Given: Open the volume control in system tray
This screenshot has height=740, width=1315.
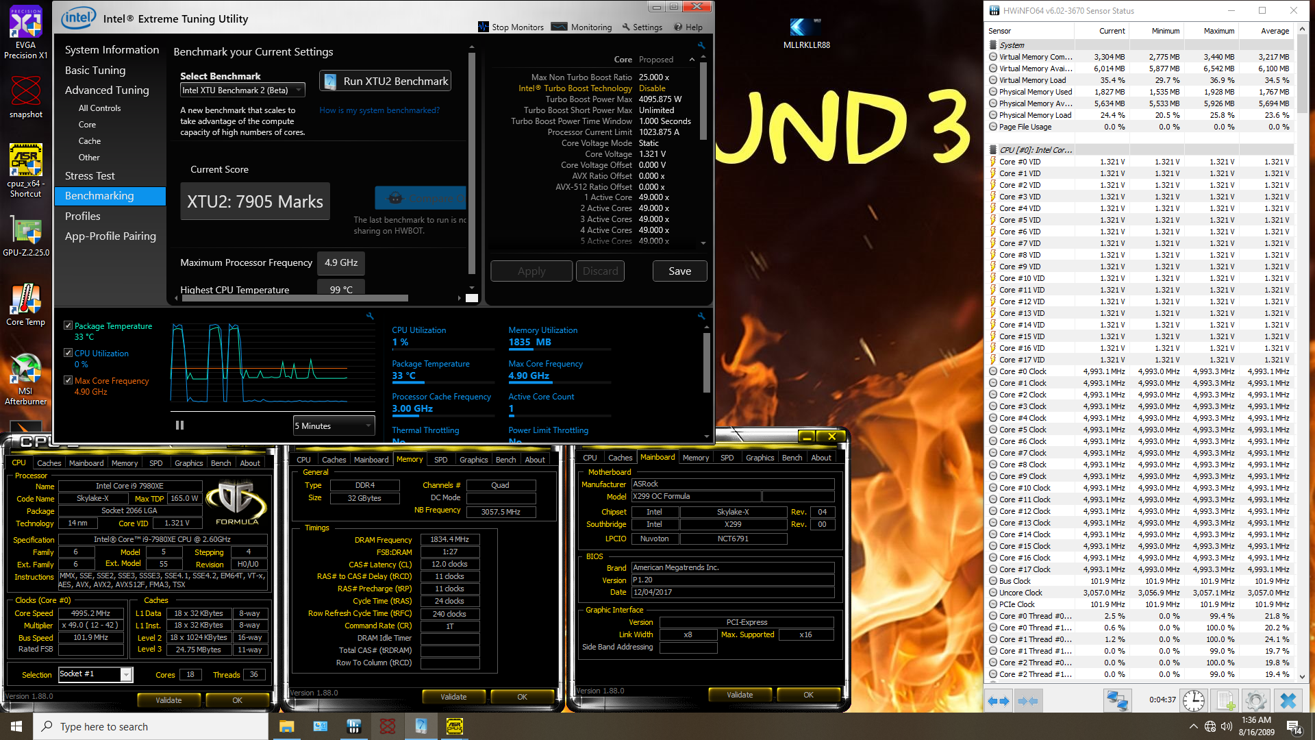Looking at the screenshot, I should [1226, 726].
